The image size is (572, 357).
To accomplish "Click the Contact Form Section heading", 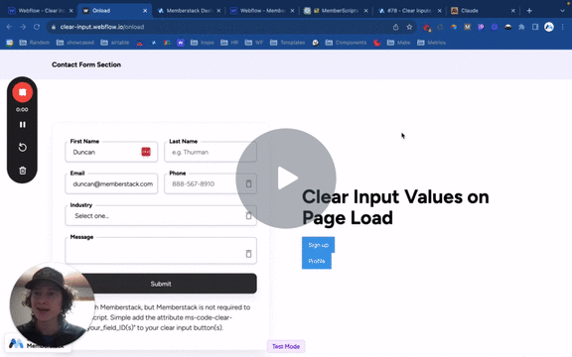I will click(86, 64).
